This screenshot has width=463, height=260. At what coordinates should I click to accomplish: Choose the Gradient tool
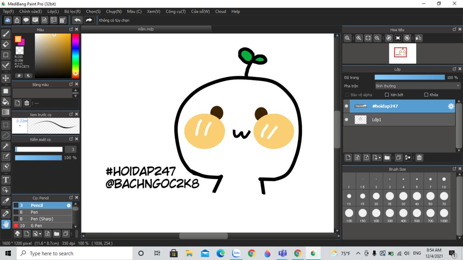tap(5, 112)
